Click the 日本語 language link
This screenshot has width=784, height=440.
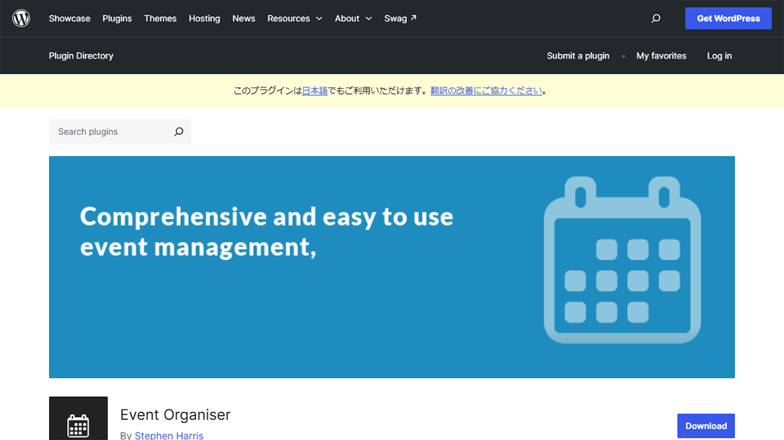[x=315, y=91]
